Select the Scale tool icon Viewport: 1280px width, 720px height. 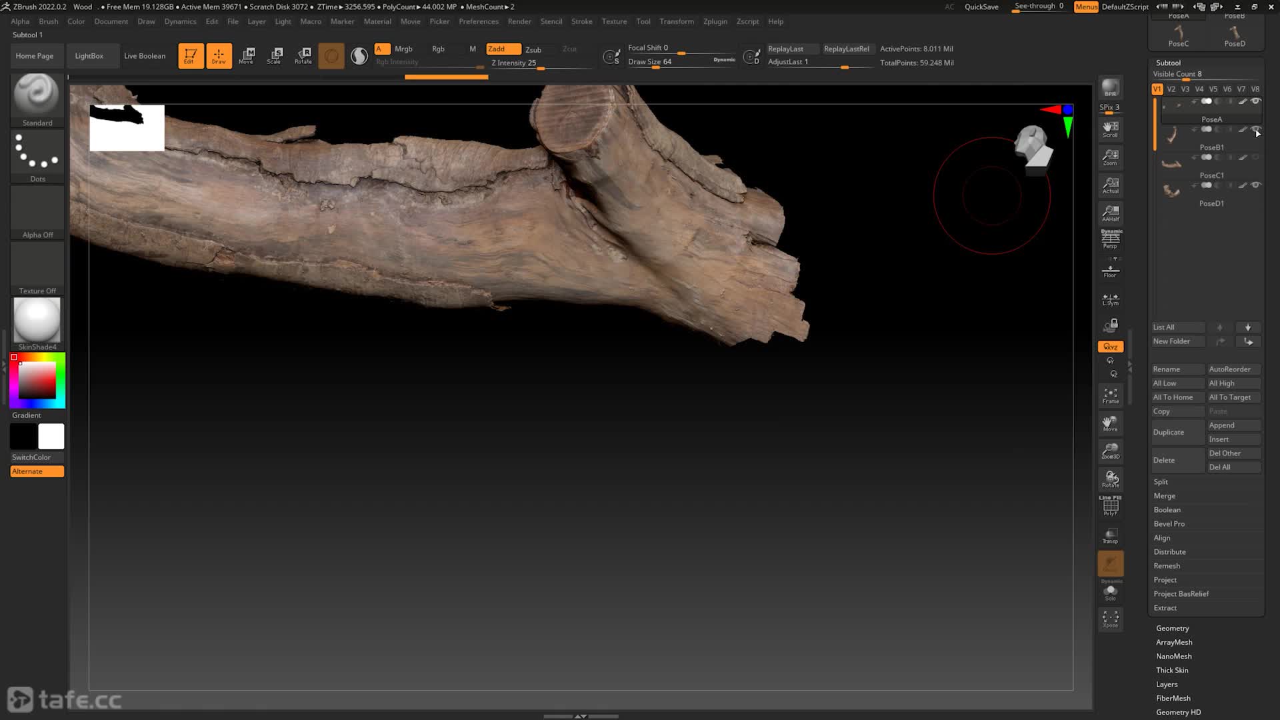tap(276, 55)
